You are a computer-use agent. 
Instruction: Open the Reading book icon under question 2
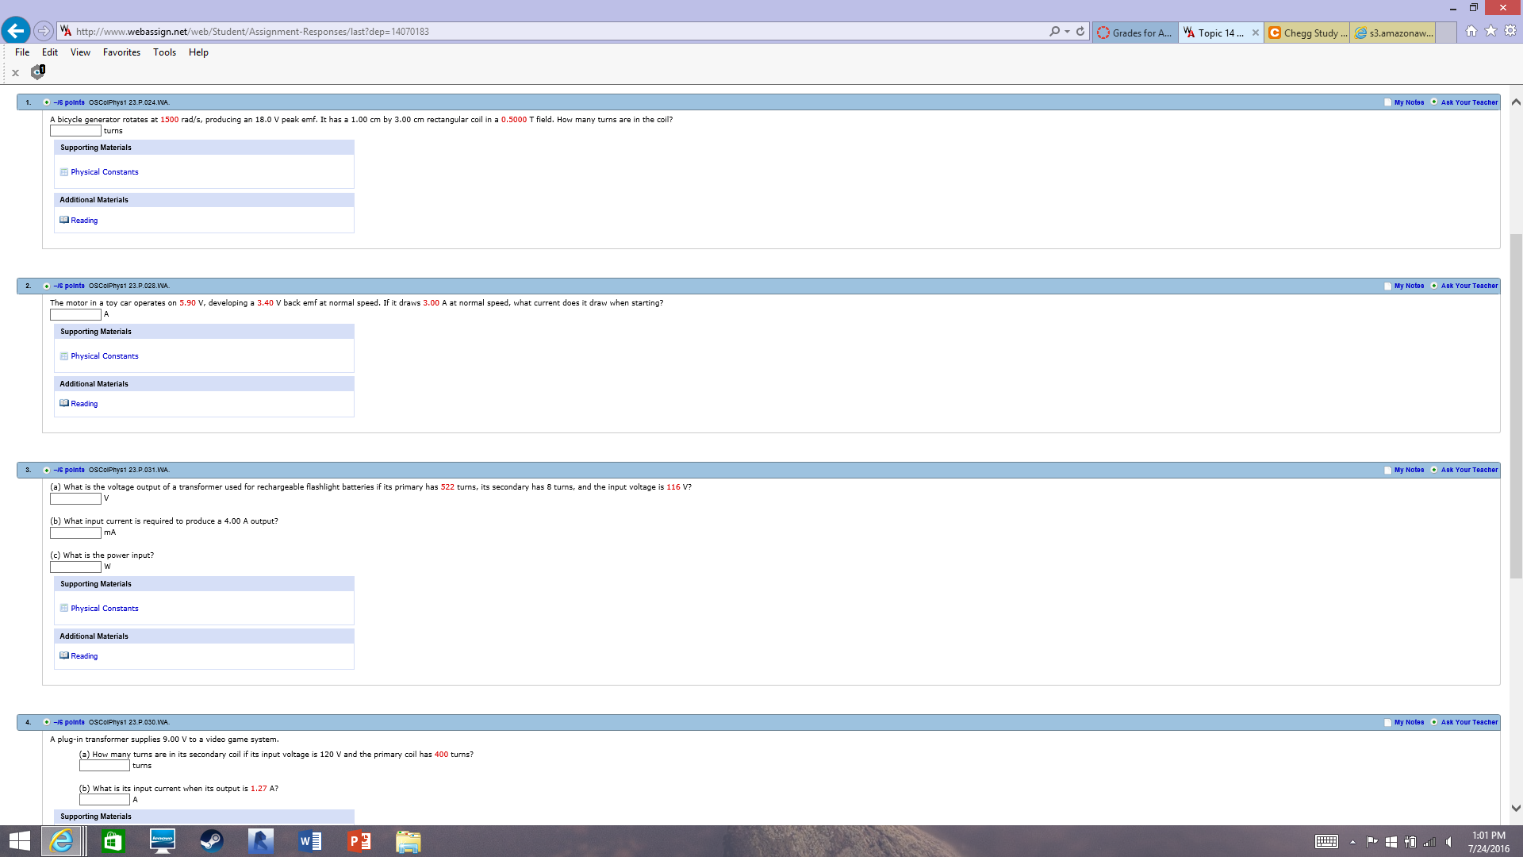(64, 403)
